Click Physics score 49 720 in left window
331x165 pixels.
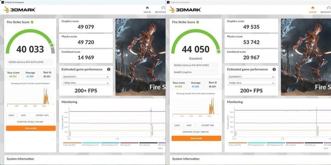point(86,40)
